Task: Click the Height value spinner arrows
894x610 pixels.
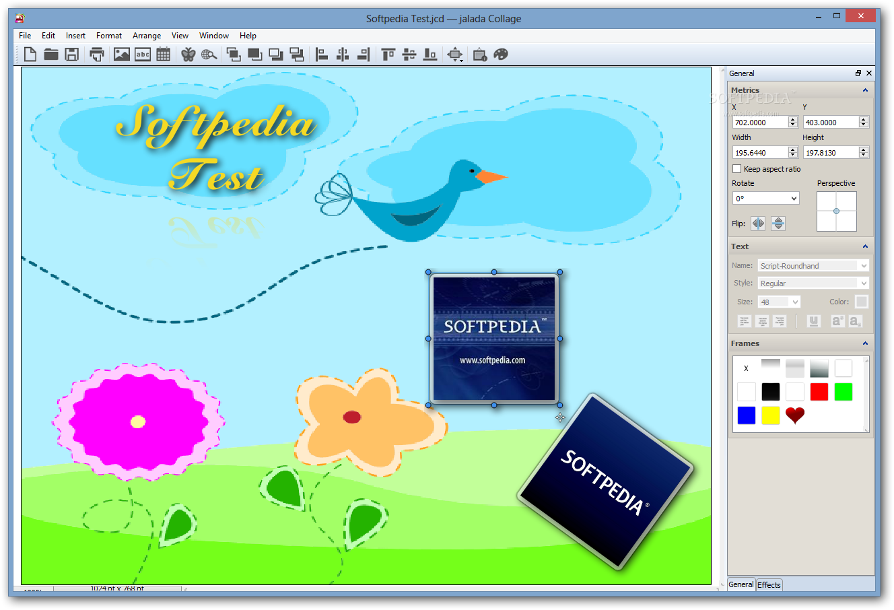Action: [864, 152]
